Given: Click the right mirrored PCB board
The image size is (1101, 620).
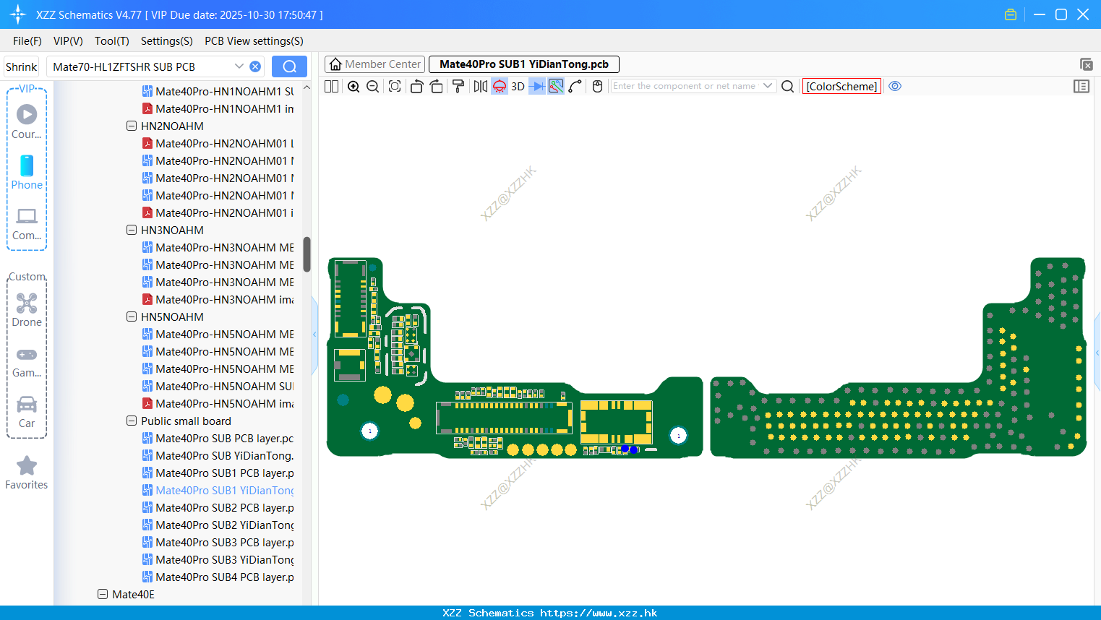Looking at the screenshot, I should tap(898, 357).
